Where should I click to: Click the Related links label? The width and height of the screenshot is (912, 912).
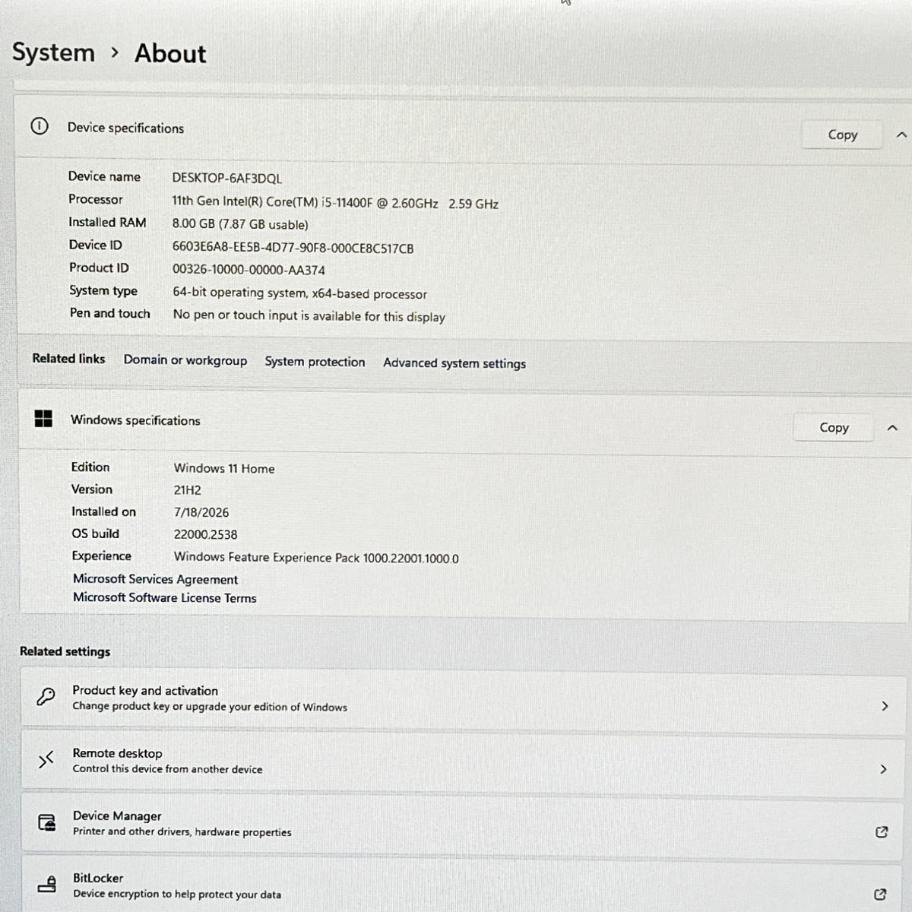(68, 359)
